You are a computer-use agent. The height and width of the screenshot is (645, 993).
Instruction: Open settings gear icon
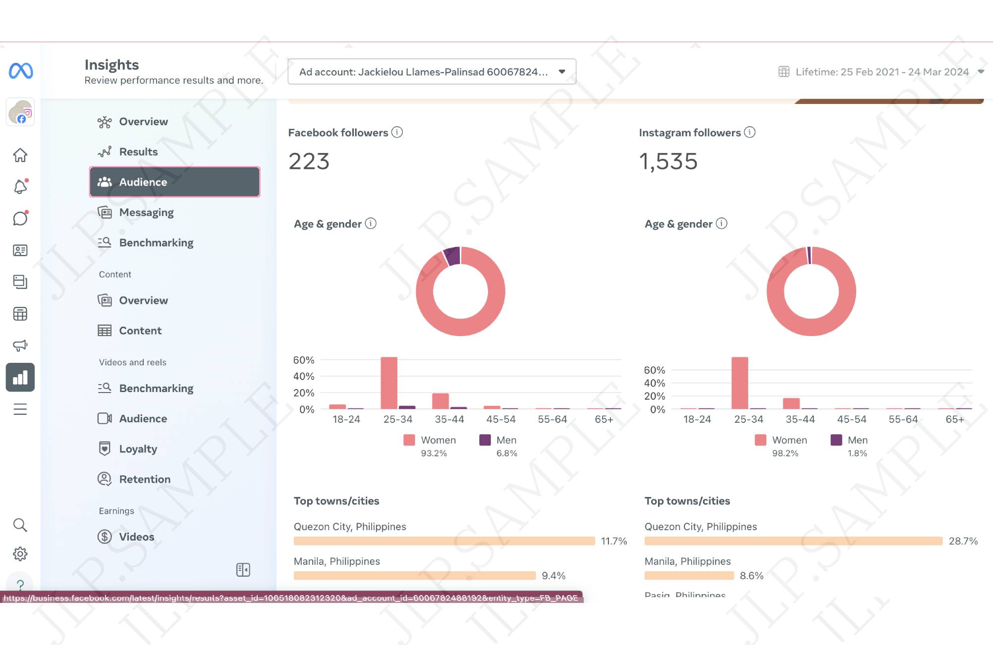tap(20, 553)
